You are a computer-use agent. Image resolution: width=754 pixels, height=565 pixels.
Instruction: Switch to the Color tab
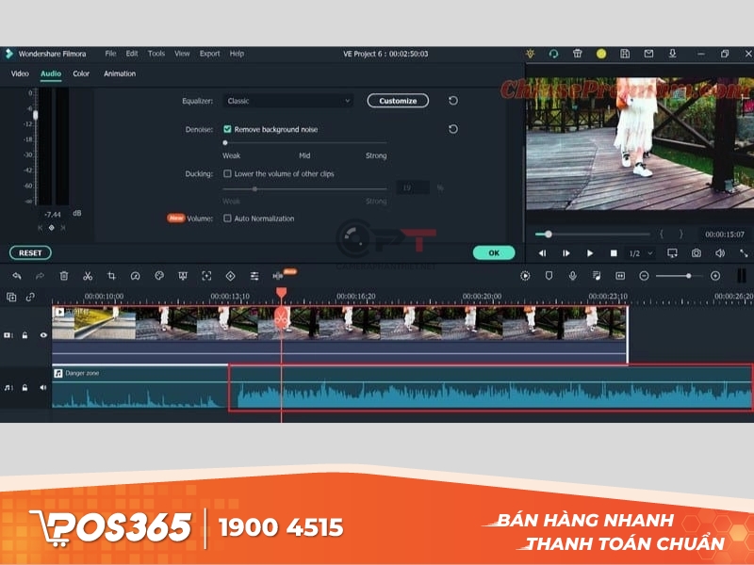click(81, 73)
